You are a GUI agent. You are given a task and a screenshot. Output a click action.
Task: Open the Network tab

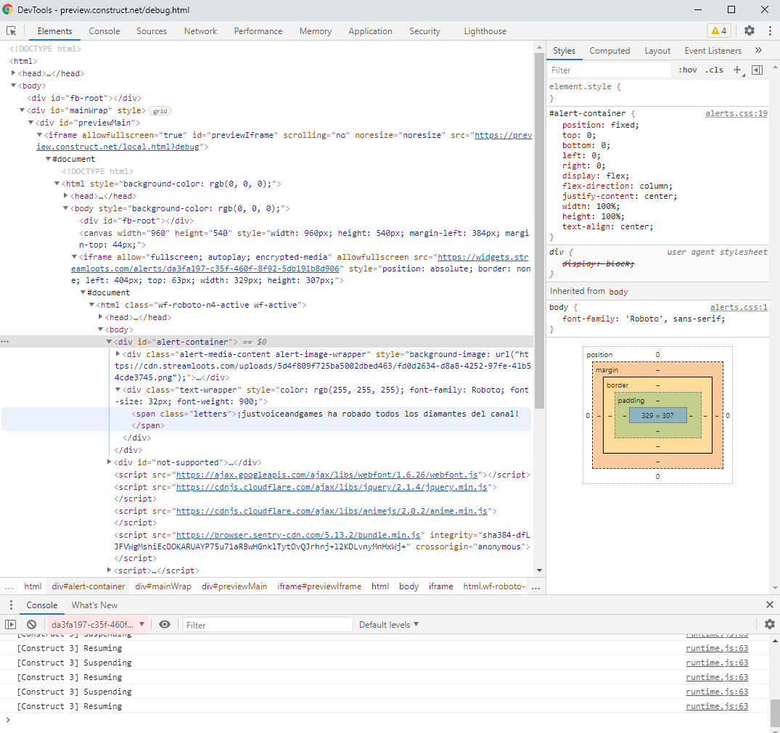[x=200, y=31]
